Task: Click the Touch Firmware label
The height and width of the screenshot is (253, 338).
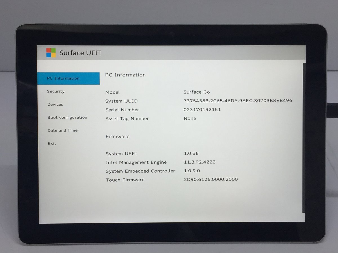Action: click(125, 180)
